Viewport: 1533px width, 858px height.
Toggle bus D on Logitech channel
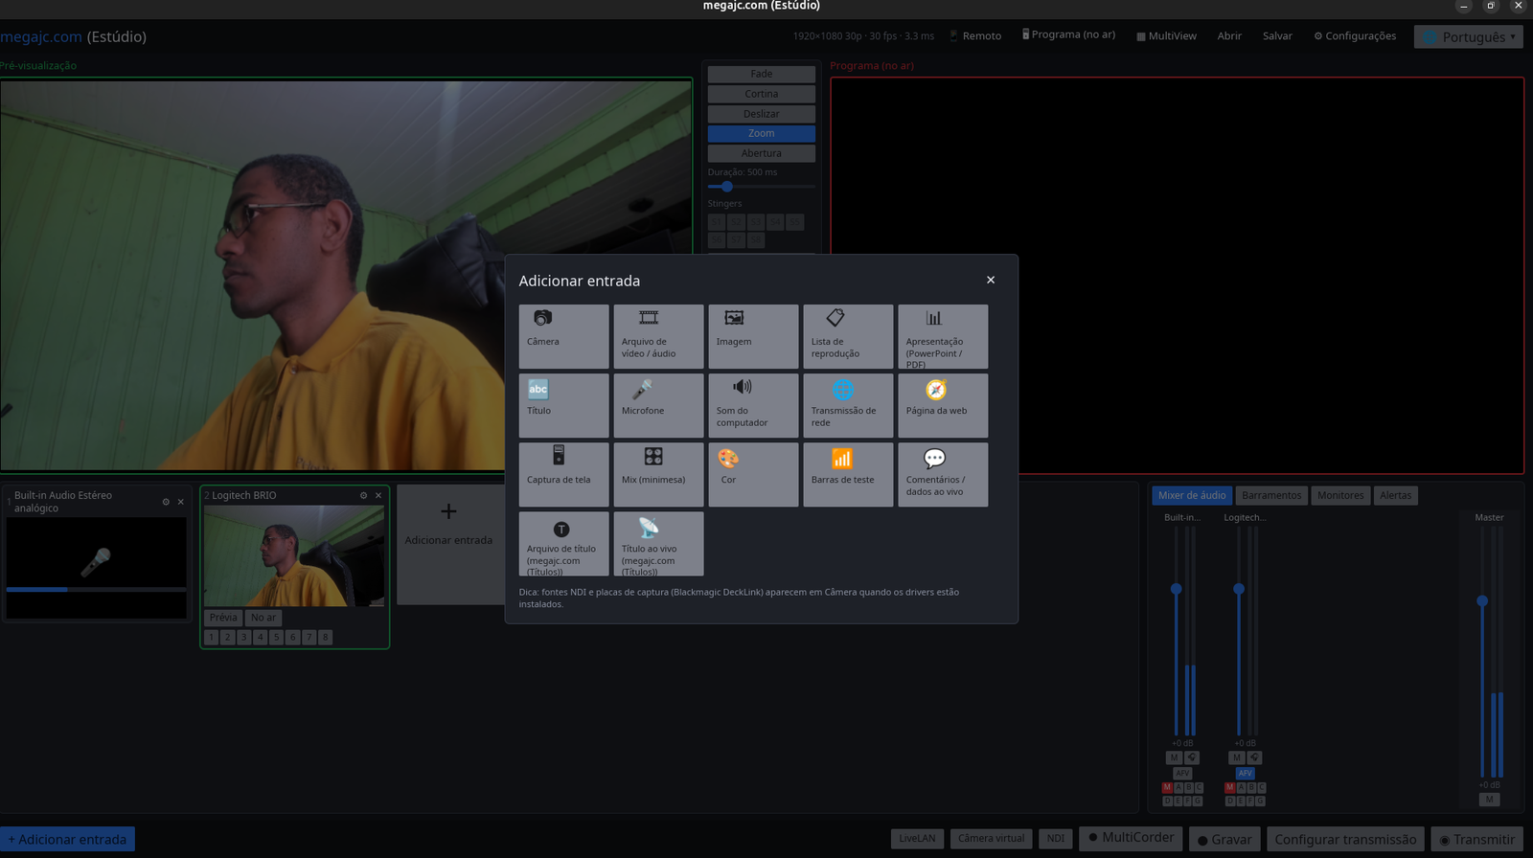[1229, 801]
